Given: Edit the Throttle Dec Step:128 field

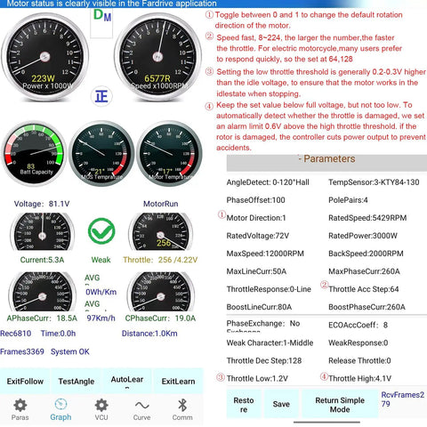Looking at the screenshot, I should click(x=264, y=360).
